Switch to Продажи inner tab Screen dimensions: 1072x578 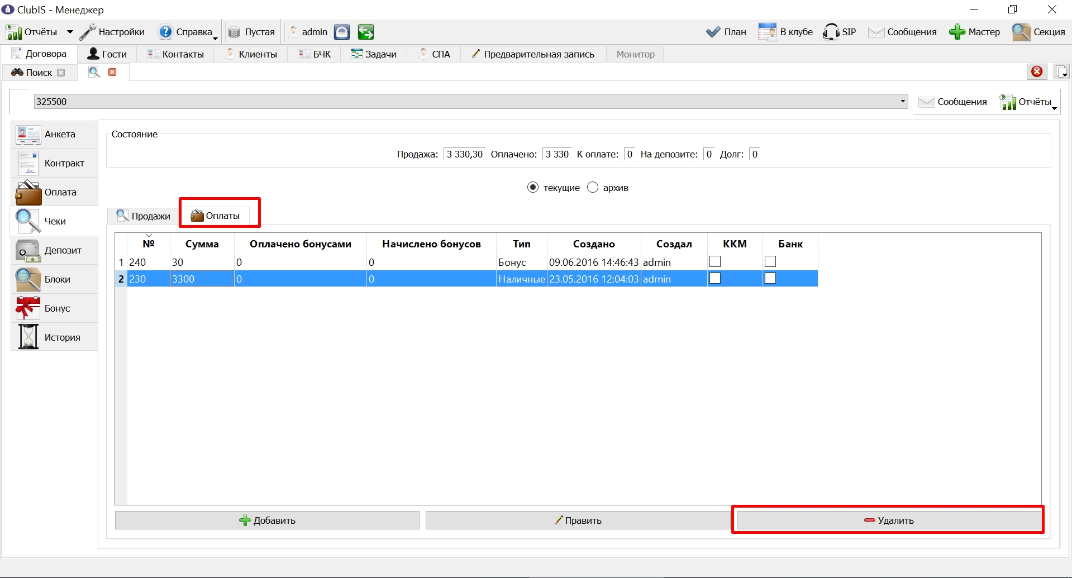coord(143,216)
